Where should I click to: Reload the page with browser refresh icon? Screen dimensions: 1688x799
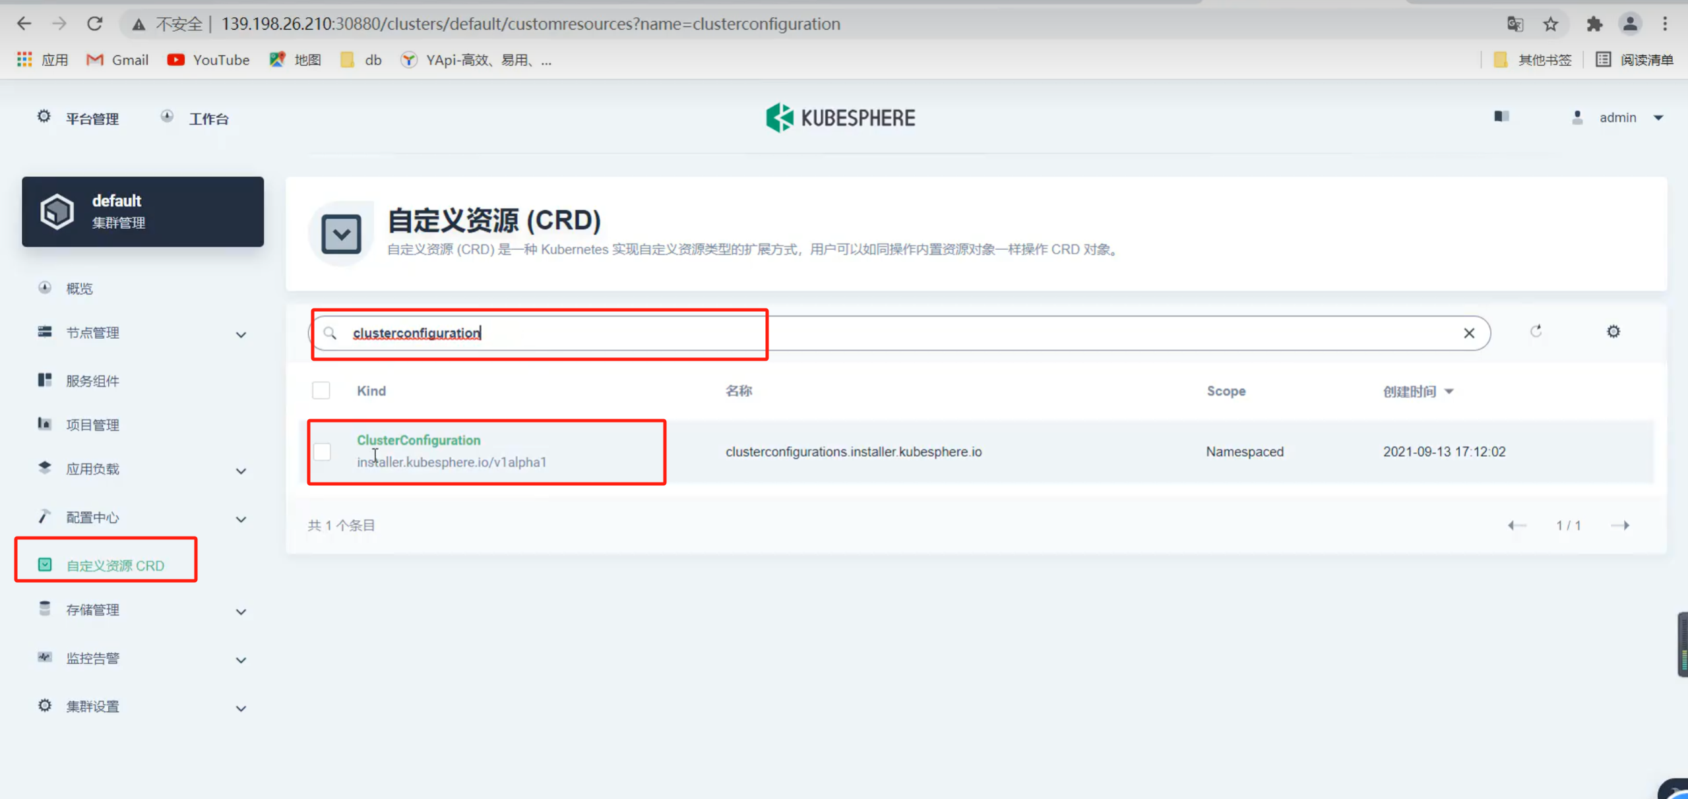94,24
